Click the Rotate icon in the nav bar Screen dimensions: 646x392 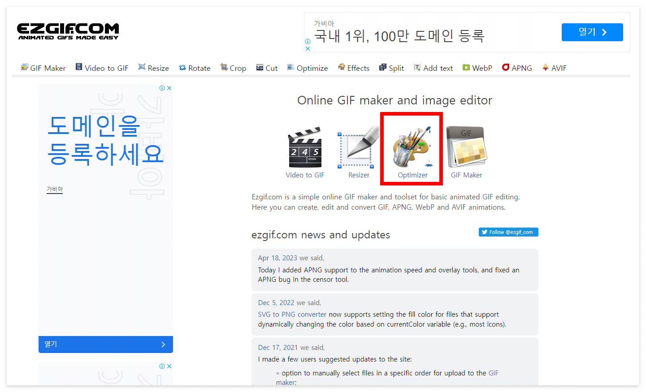click(x=182, y=68)
